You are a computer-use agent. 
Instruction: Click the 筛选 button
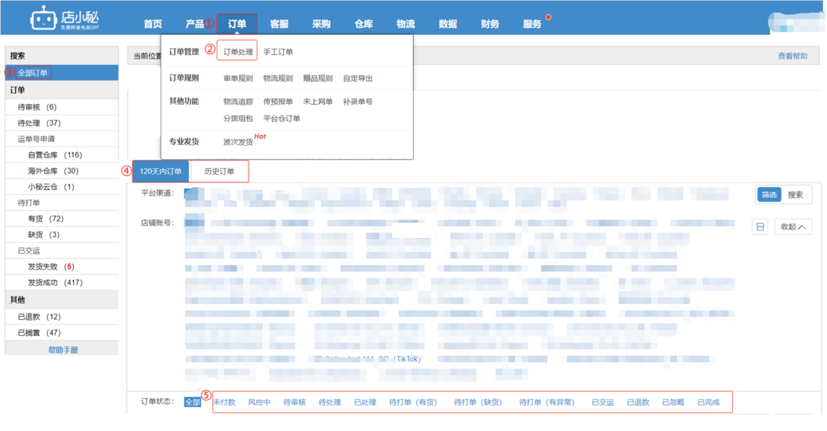769,195
